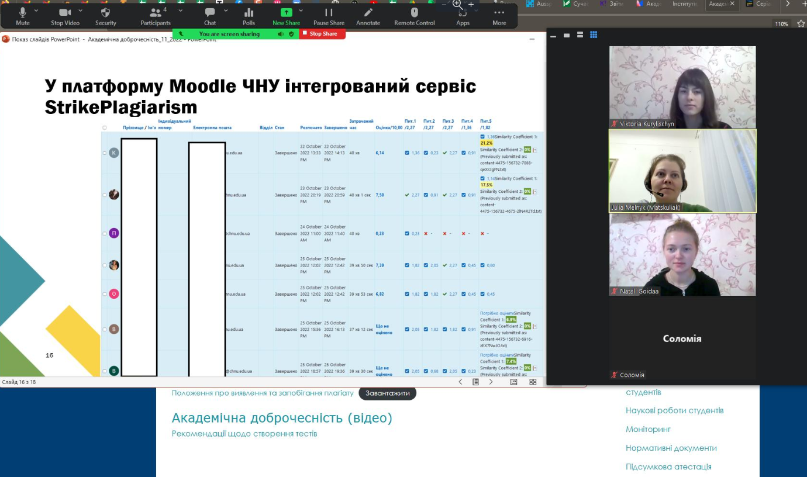807x477 pixels.
Task: Select Natali Goidaa video tile
Action: [x=682, y=255]
